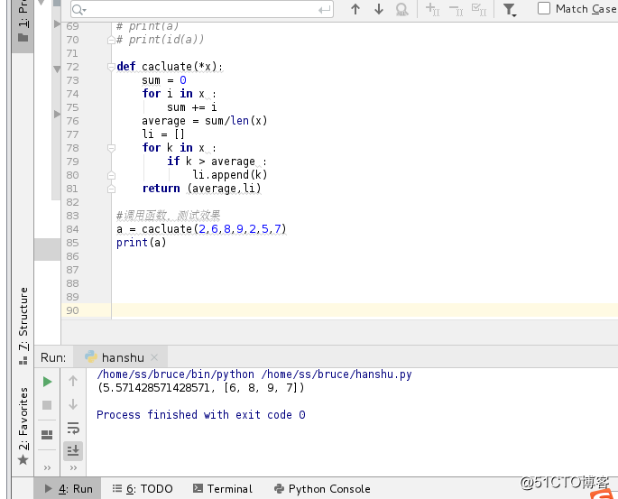Click the search field in find bar
The image size is (618, 499).
point(202,9)
